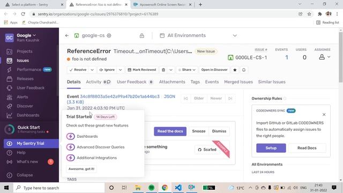
Task: Switch to the Merged Issues tab
Action: (x=238, y=82)
